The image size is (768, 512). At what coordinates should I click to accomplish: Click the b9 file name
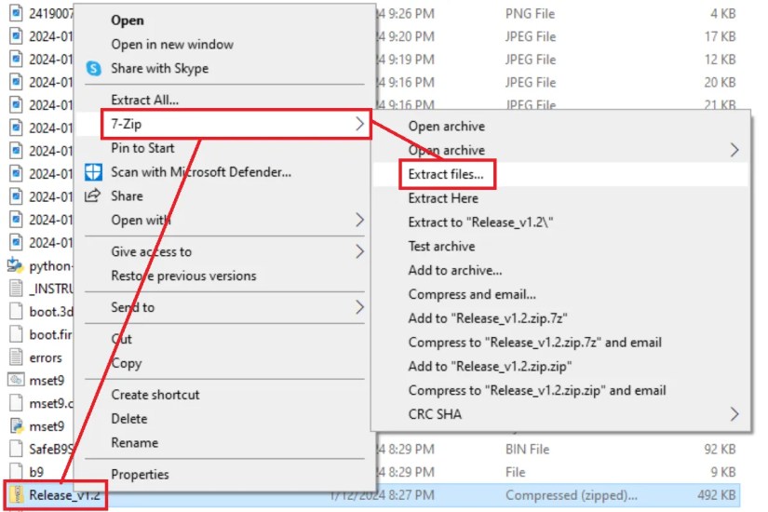(36, 472)
